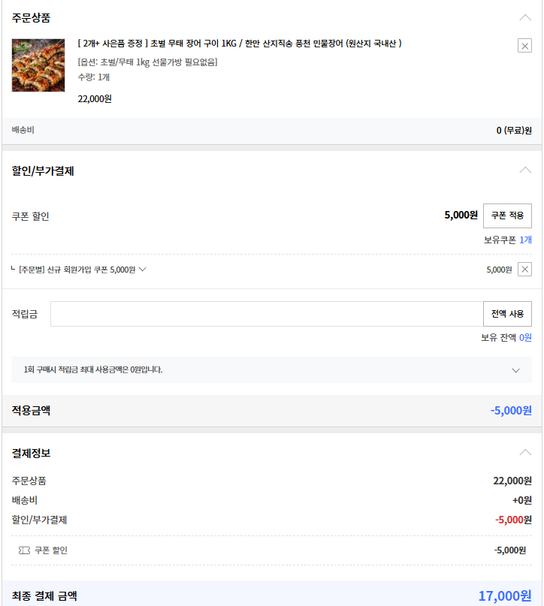Collapse the 할인/부가결제 section with its arrow
Image resolution: width=544 pixels, height=606 pixels.
pyautogui.click(x=525, y=170)
